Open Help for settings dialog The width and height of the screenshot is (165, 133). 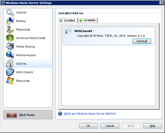pos(153,126)
